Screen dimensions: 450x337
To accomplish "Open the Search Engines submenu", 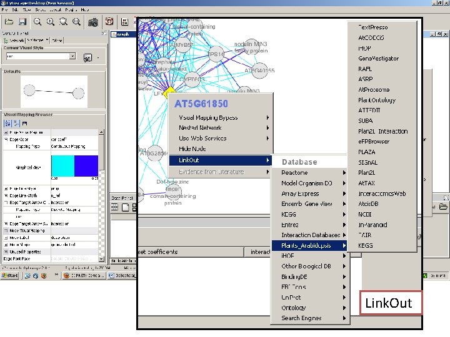I will click(309, 318).
